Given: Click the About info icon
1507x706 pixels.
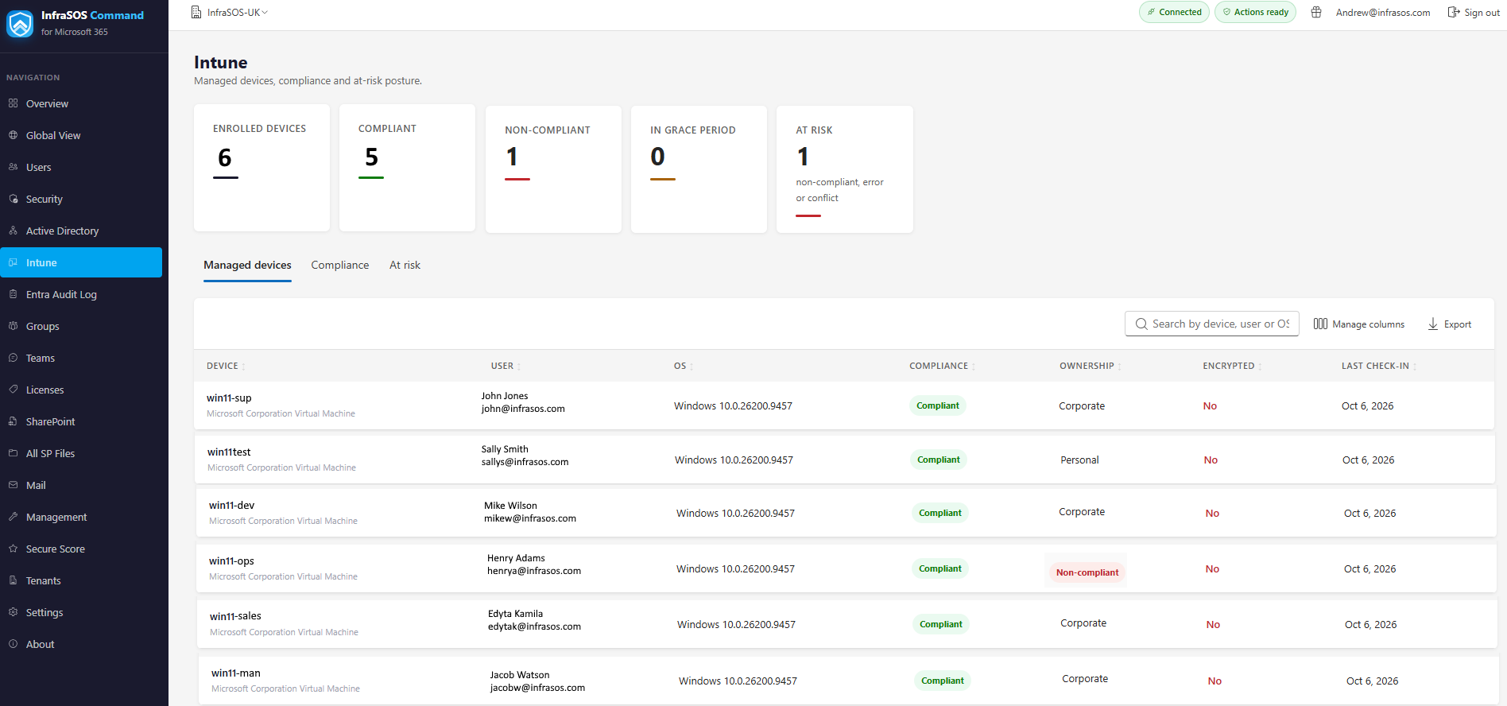Looking at the screenshot, I should pyautogui.click(x=14, y=644).
